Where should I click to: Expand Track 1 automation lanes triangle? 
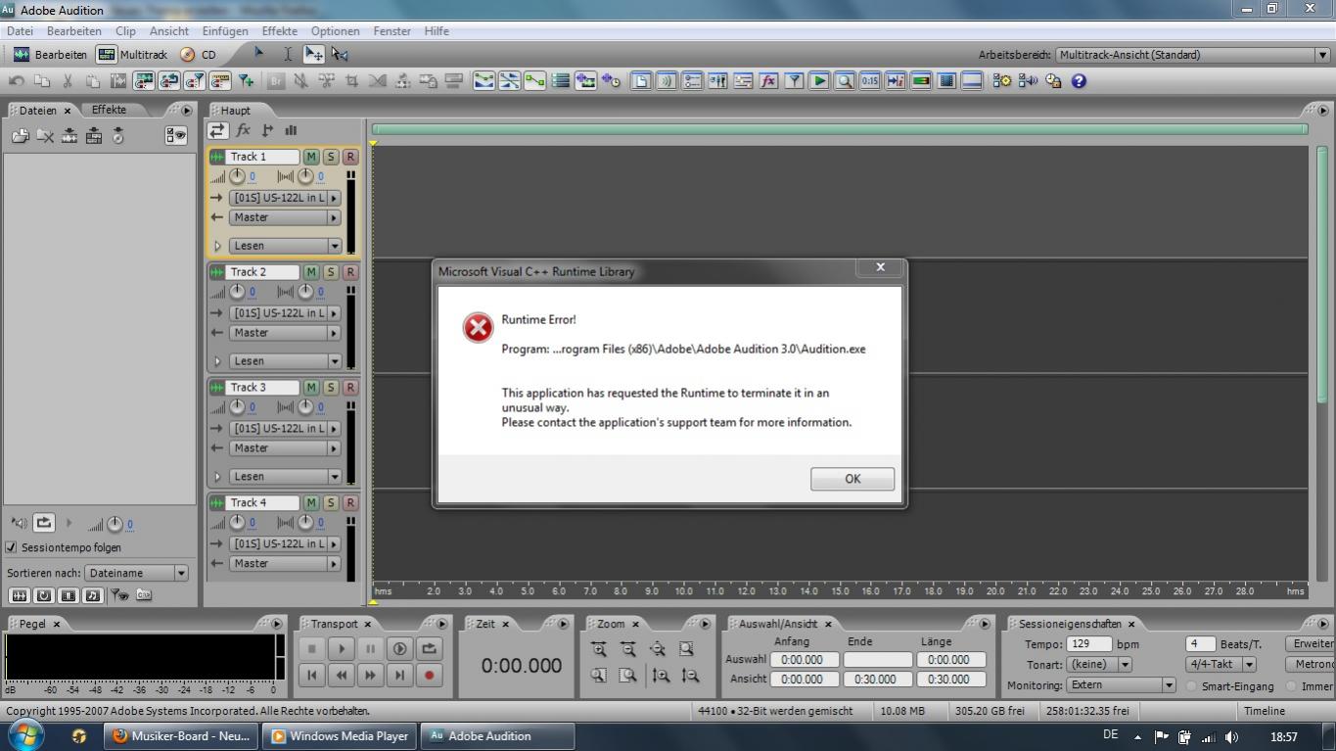point(217,246)
